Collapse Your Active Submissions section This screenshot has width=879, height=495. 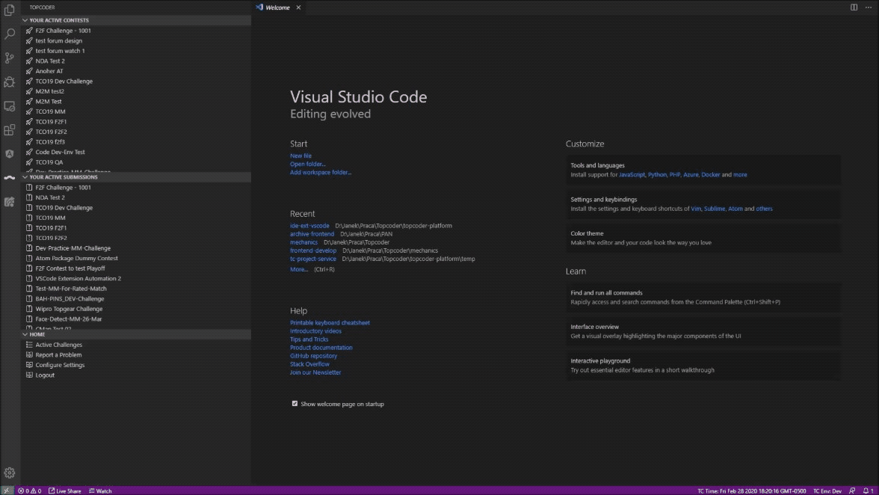point(136,177)
